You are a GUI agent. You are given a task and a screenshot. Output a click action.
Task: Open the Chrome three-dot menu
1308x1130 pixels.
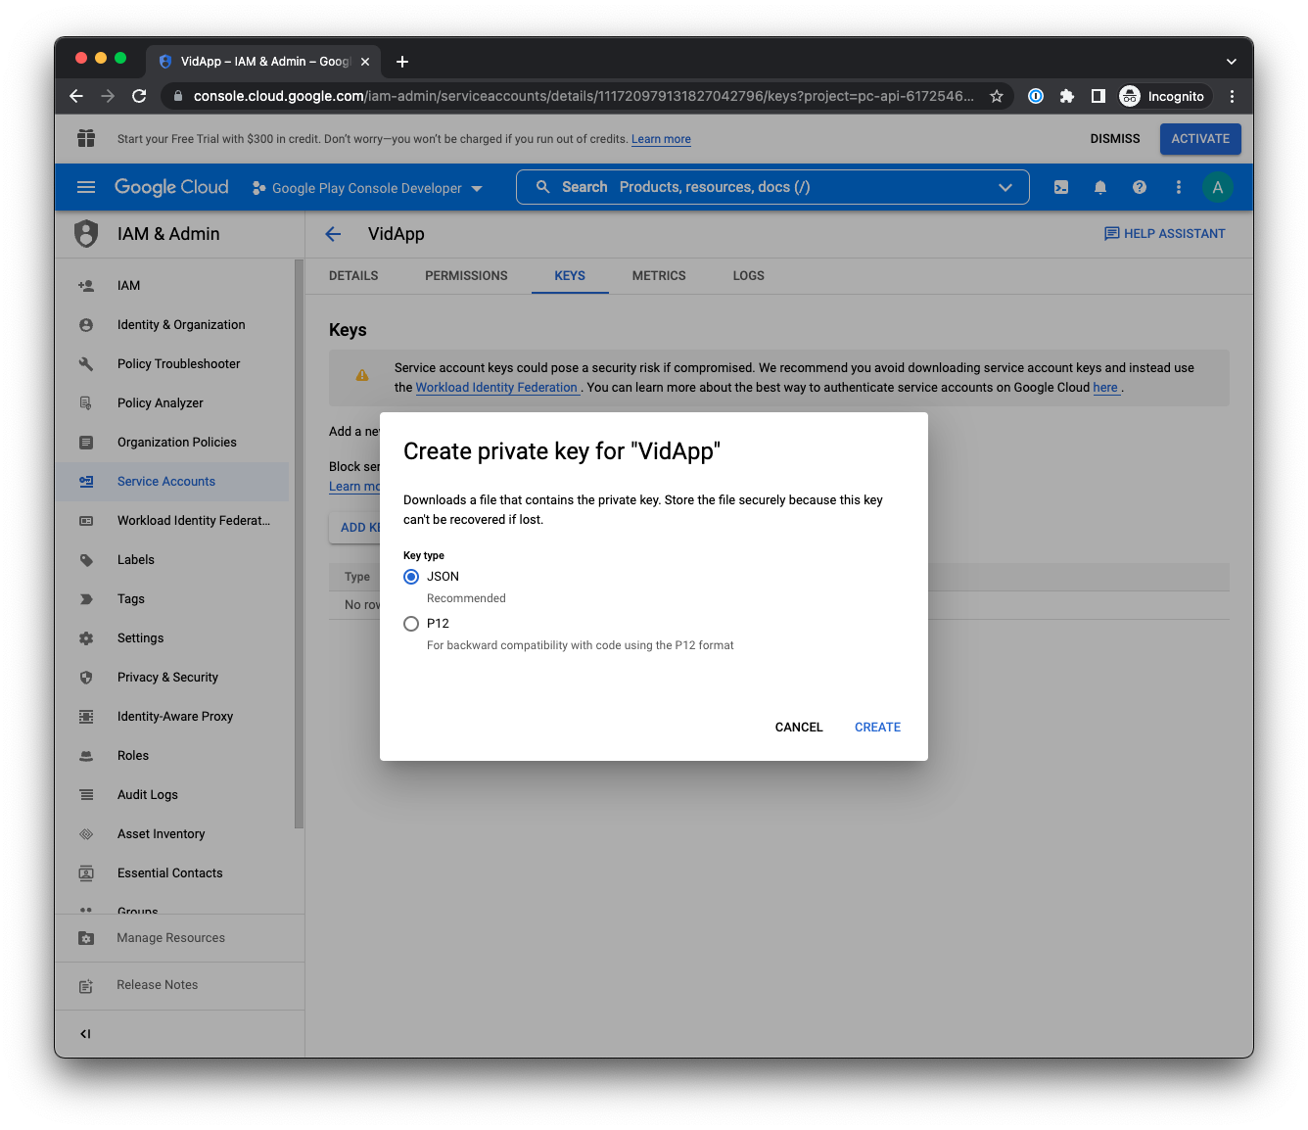1232,96
